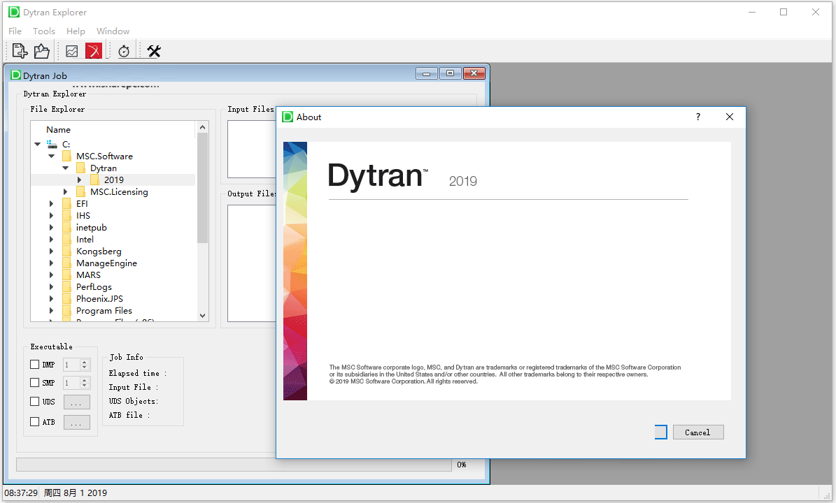This screenshot has width=836, height=503.
Task: Enable the DMP checkbox
Action: 35,365
